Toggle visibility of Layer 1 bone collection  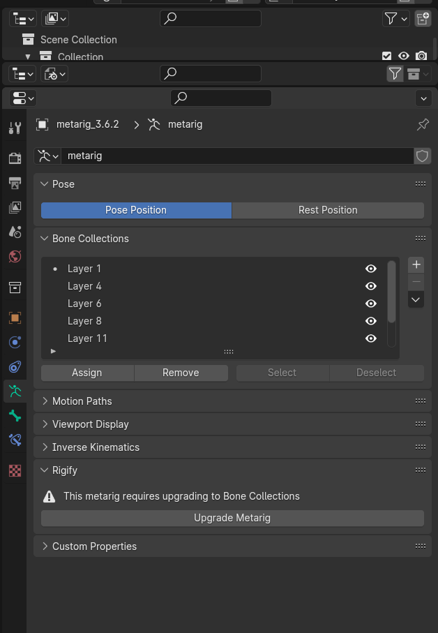[371, 269]
